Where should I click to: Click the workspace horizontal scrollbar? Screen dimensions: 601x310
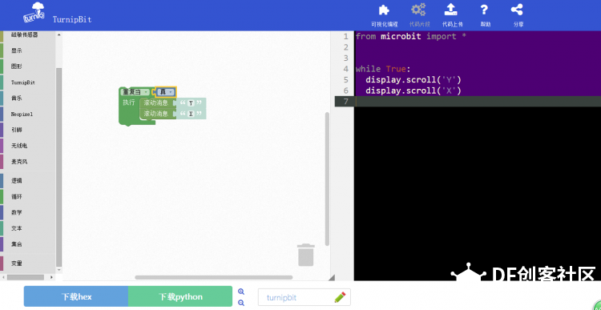coord(213,277)
